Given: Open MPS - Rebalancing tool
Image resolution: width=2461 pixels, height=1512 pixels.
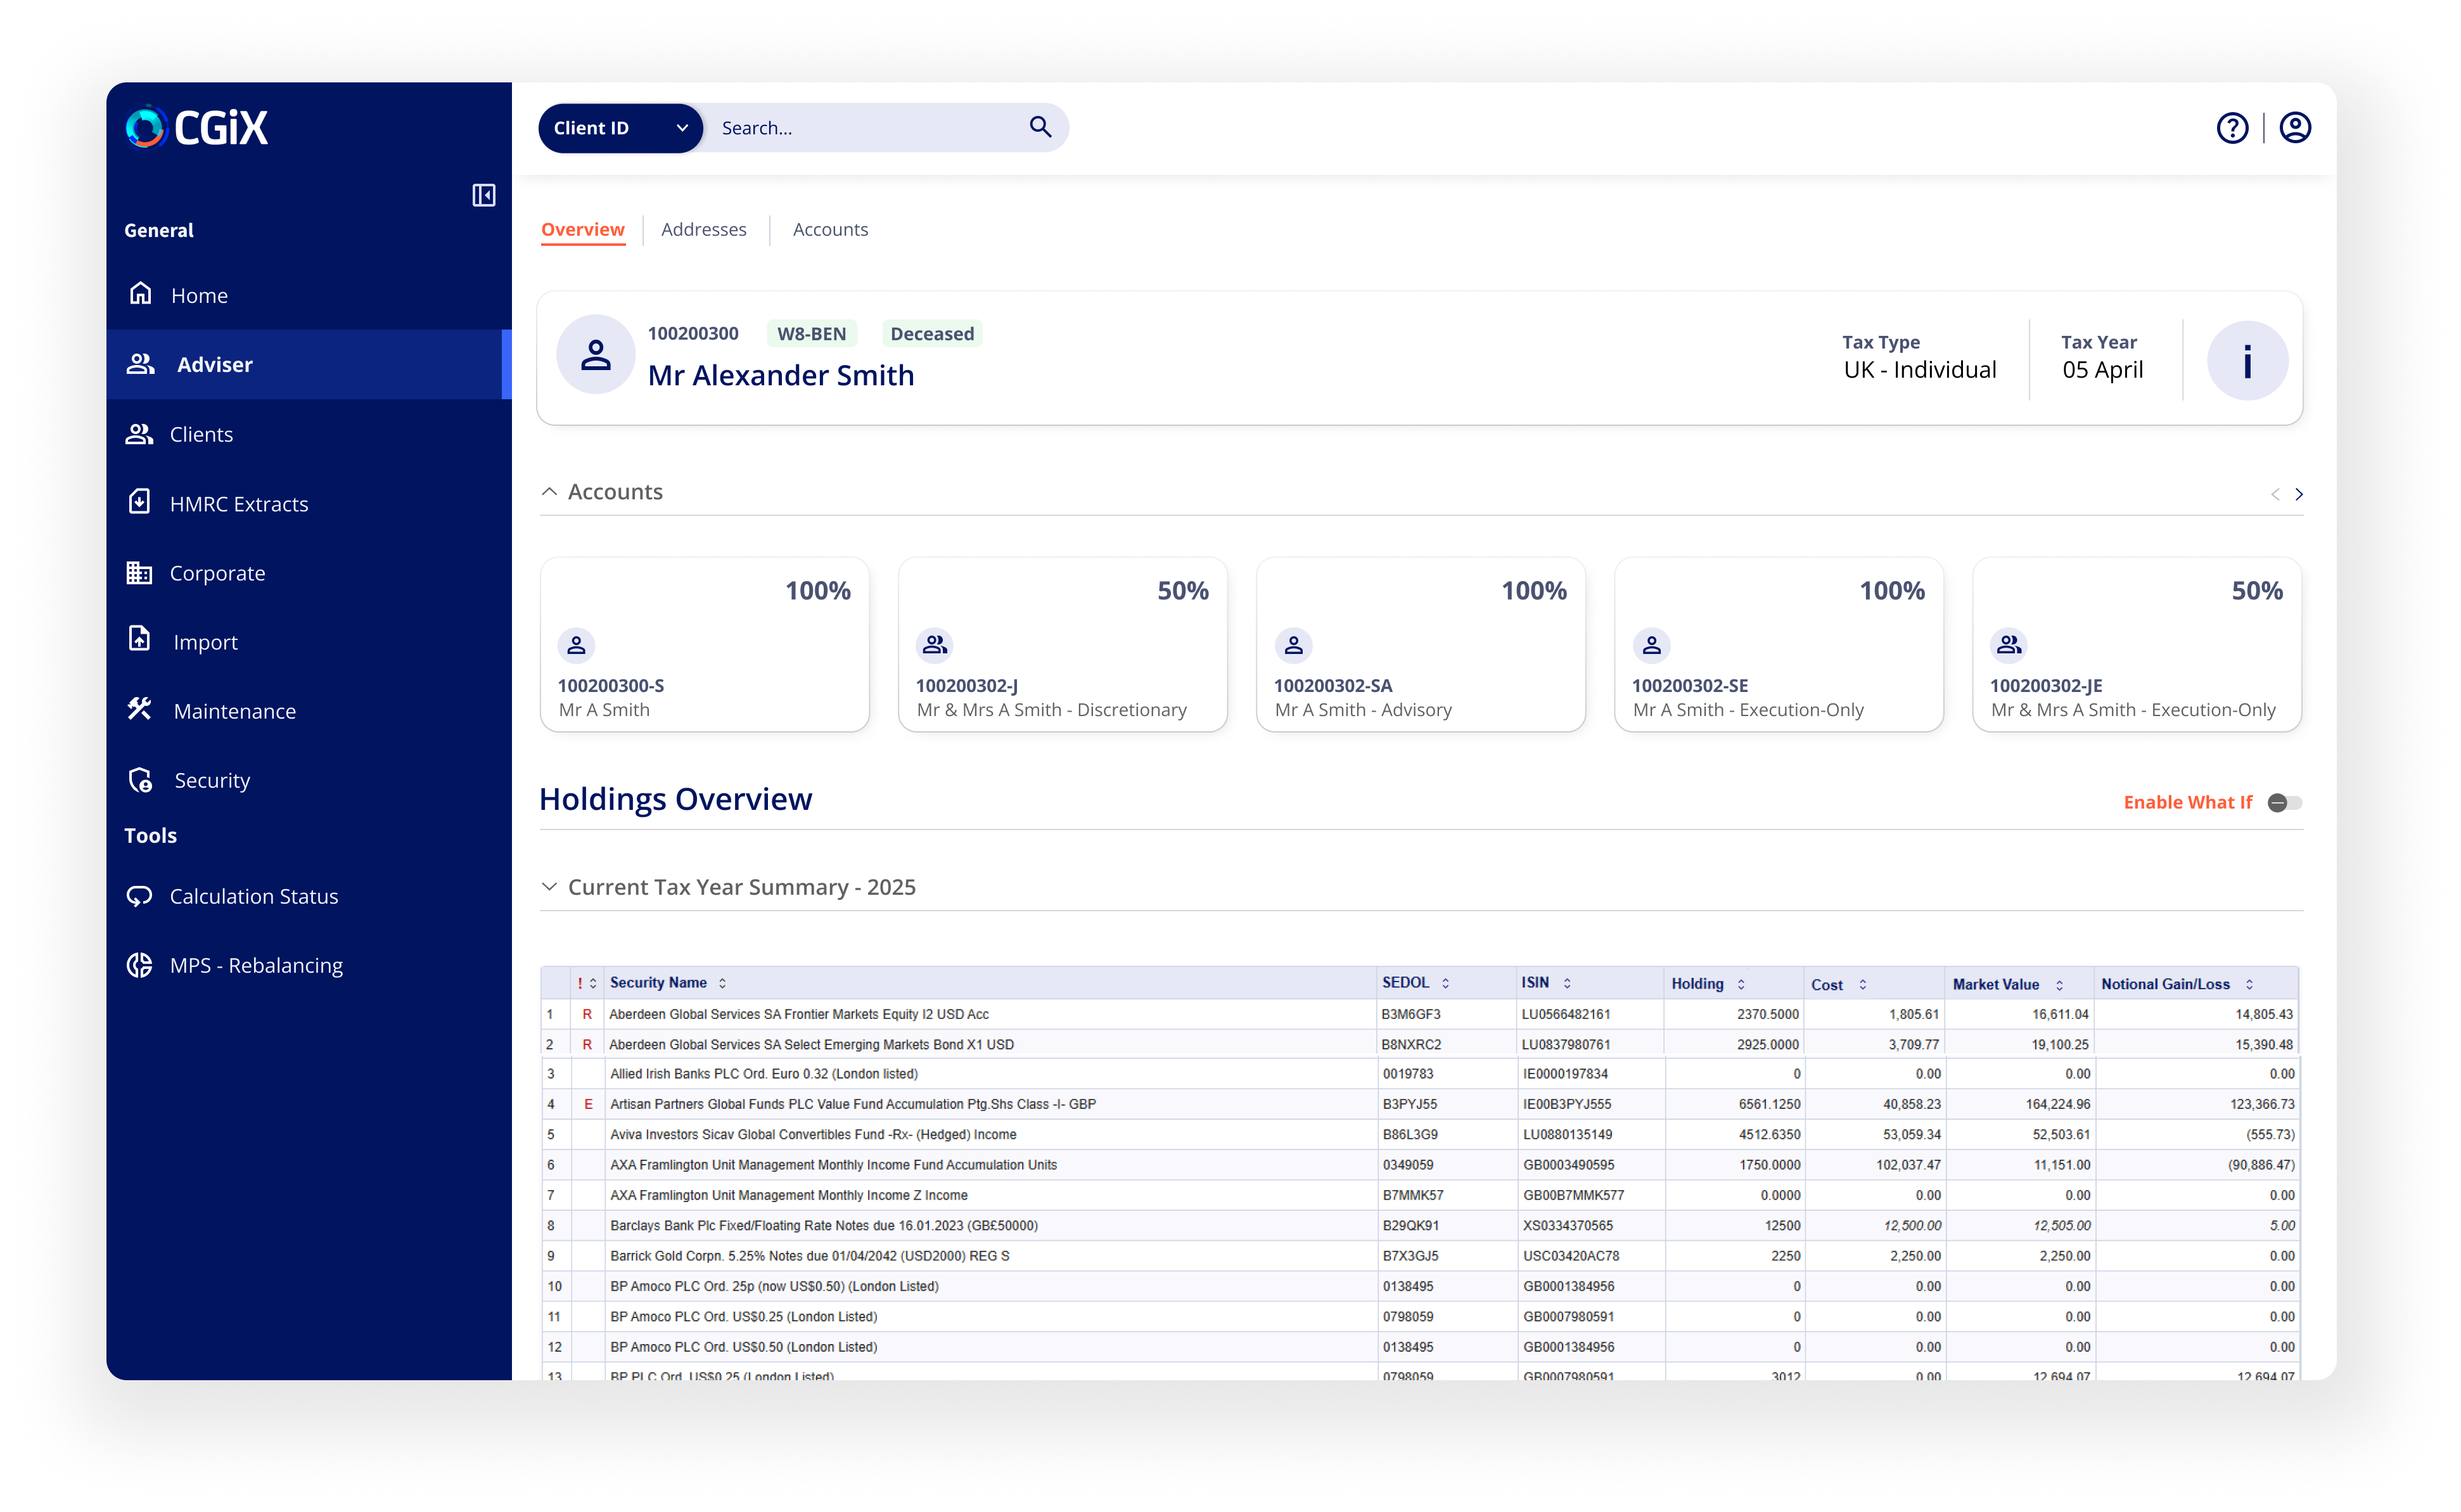Looking at the screenshot, I should point(255,965).
